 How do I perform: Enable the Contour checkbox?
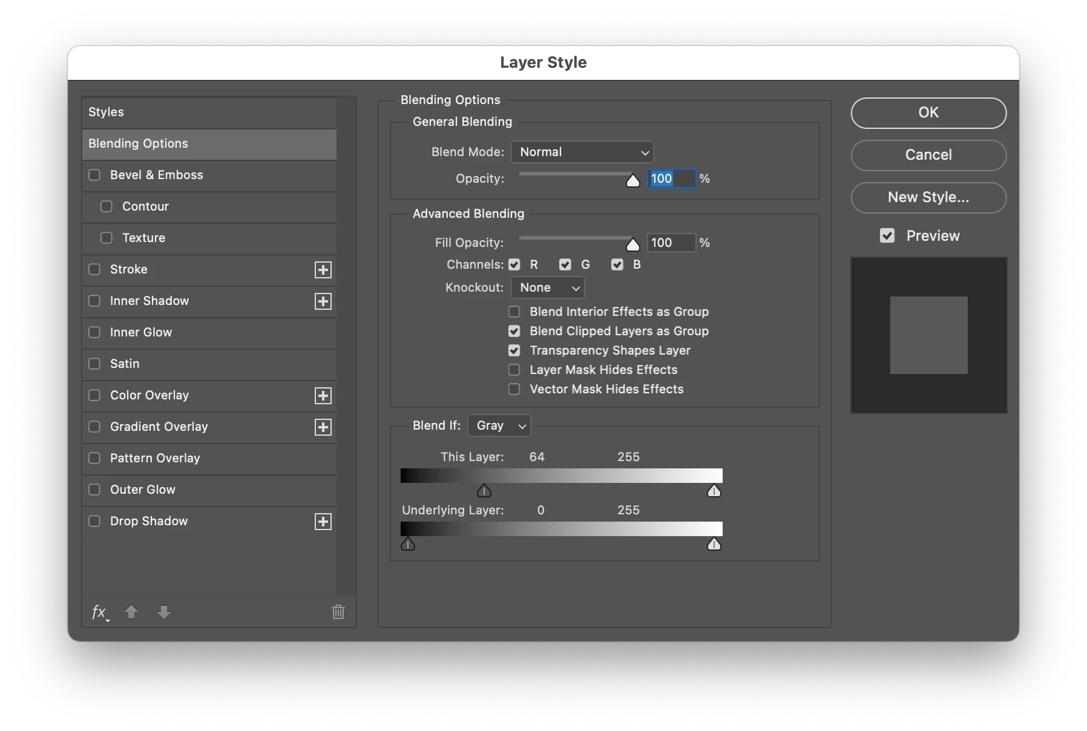[107, 206]
